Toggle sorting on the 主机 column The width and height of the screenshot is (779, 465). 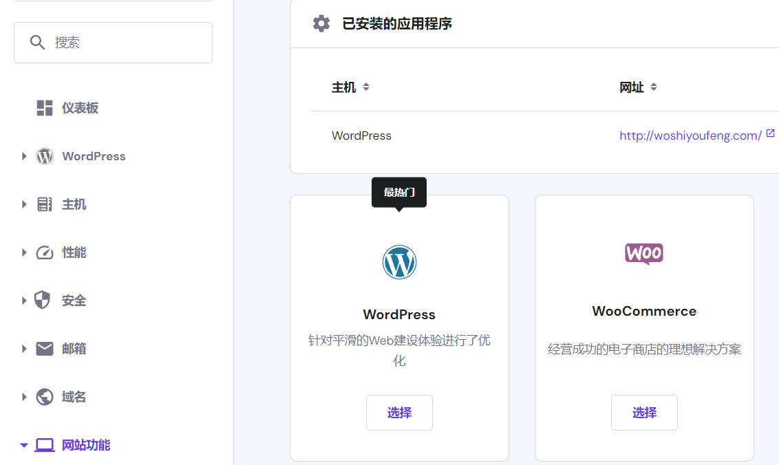366,87
